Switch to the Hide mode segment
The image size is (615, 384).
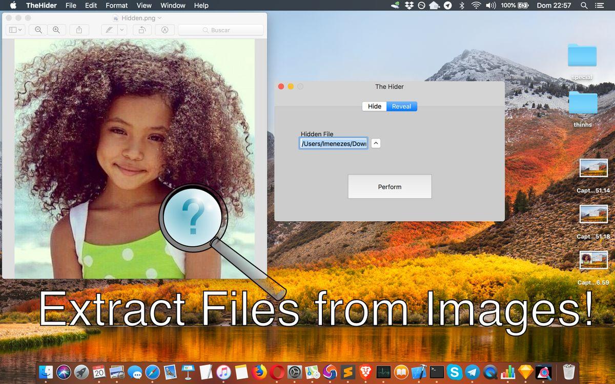pos(375,106)
